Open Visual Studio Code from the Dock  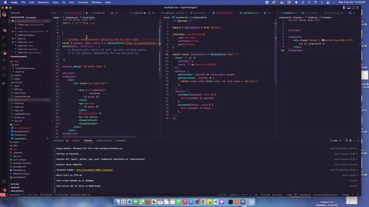(x=215, y=202)
